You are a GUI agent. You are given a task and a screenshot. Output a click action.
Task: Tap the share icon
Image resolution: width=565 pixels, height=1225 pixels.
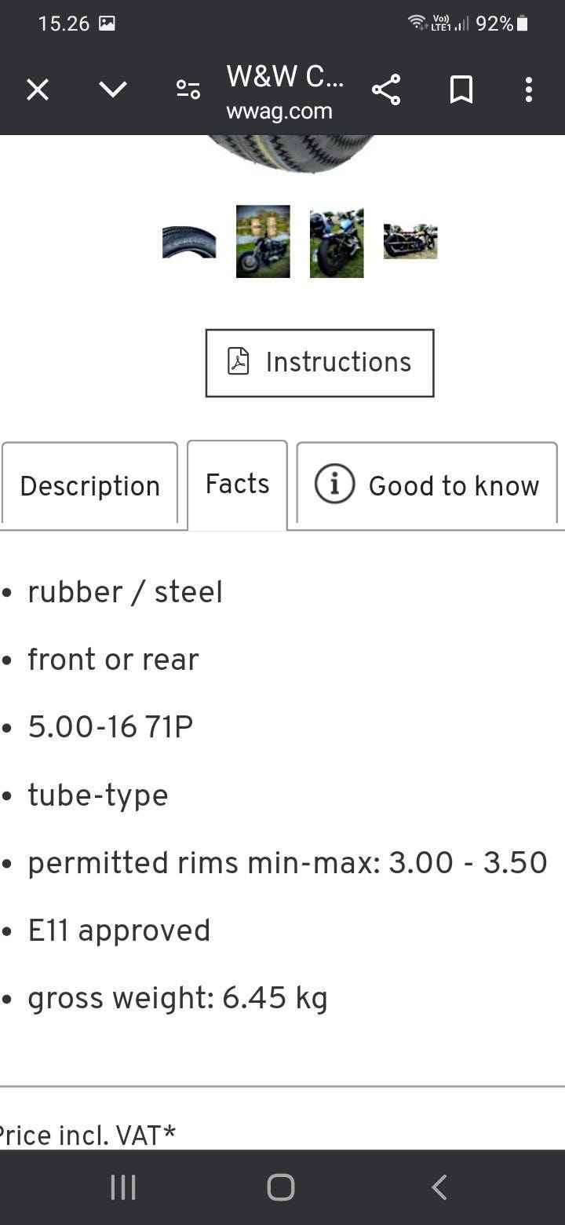(x=386, y=90)
